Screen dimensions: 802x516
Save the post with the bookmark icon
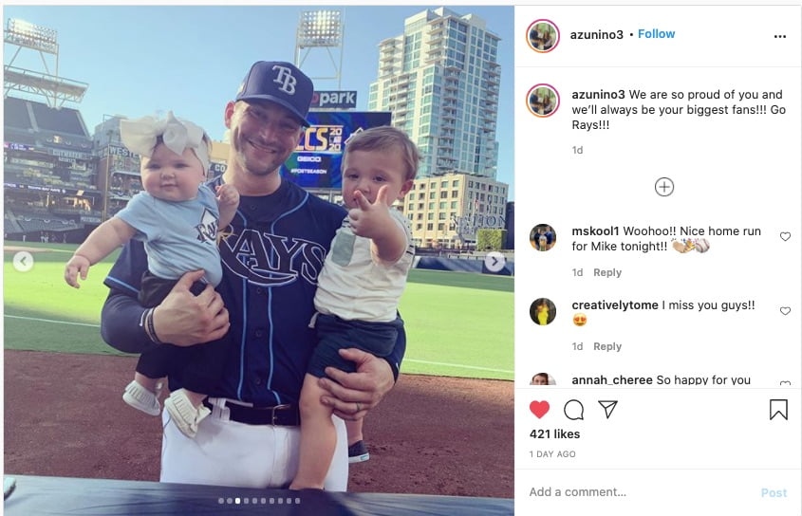pyautogui.click(x=778, y=410)
